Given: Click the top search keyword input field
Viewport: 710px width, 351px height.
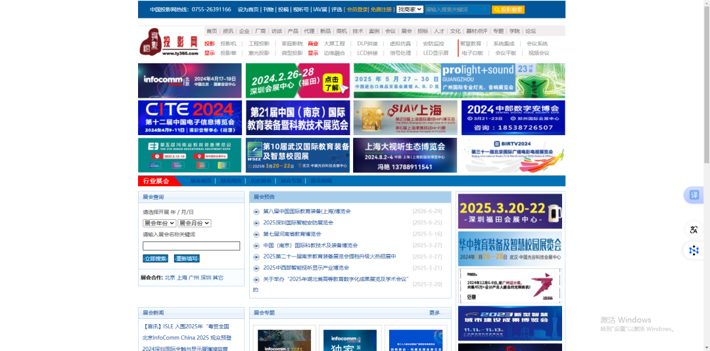Looking at the screenshot, I should (458, 9).
